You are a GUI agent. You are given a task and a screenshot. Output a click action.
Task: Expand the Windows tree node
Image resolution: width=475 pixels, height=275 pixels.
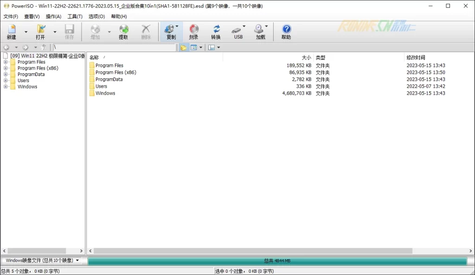pos(6,87)
